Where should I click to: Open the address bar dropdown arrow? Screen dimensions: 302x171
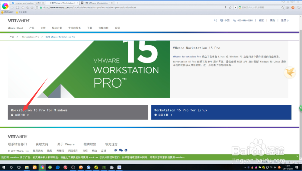click(235, 8)
